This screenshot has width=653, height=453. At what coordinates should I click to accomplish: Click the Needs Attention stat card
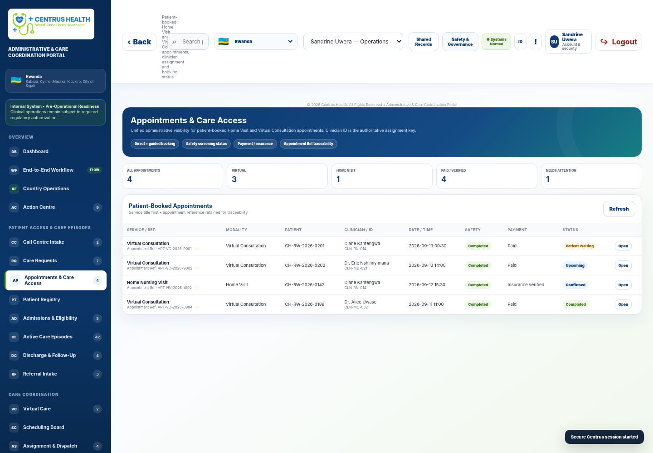coord(591,176)
